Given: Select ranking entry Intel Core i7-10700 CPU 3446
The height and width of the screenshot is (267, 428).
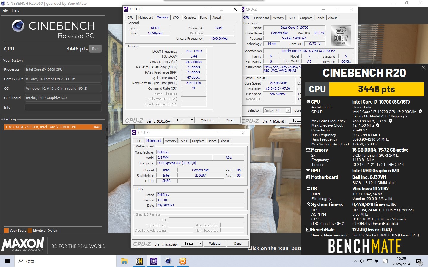Looking at the screenshot, I should pyautogui.click(x=53, y=127).
